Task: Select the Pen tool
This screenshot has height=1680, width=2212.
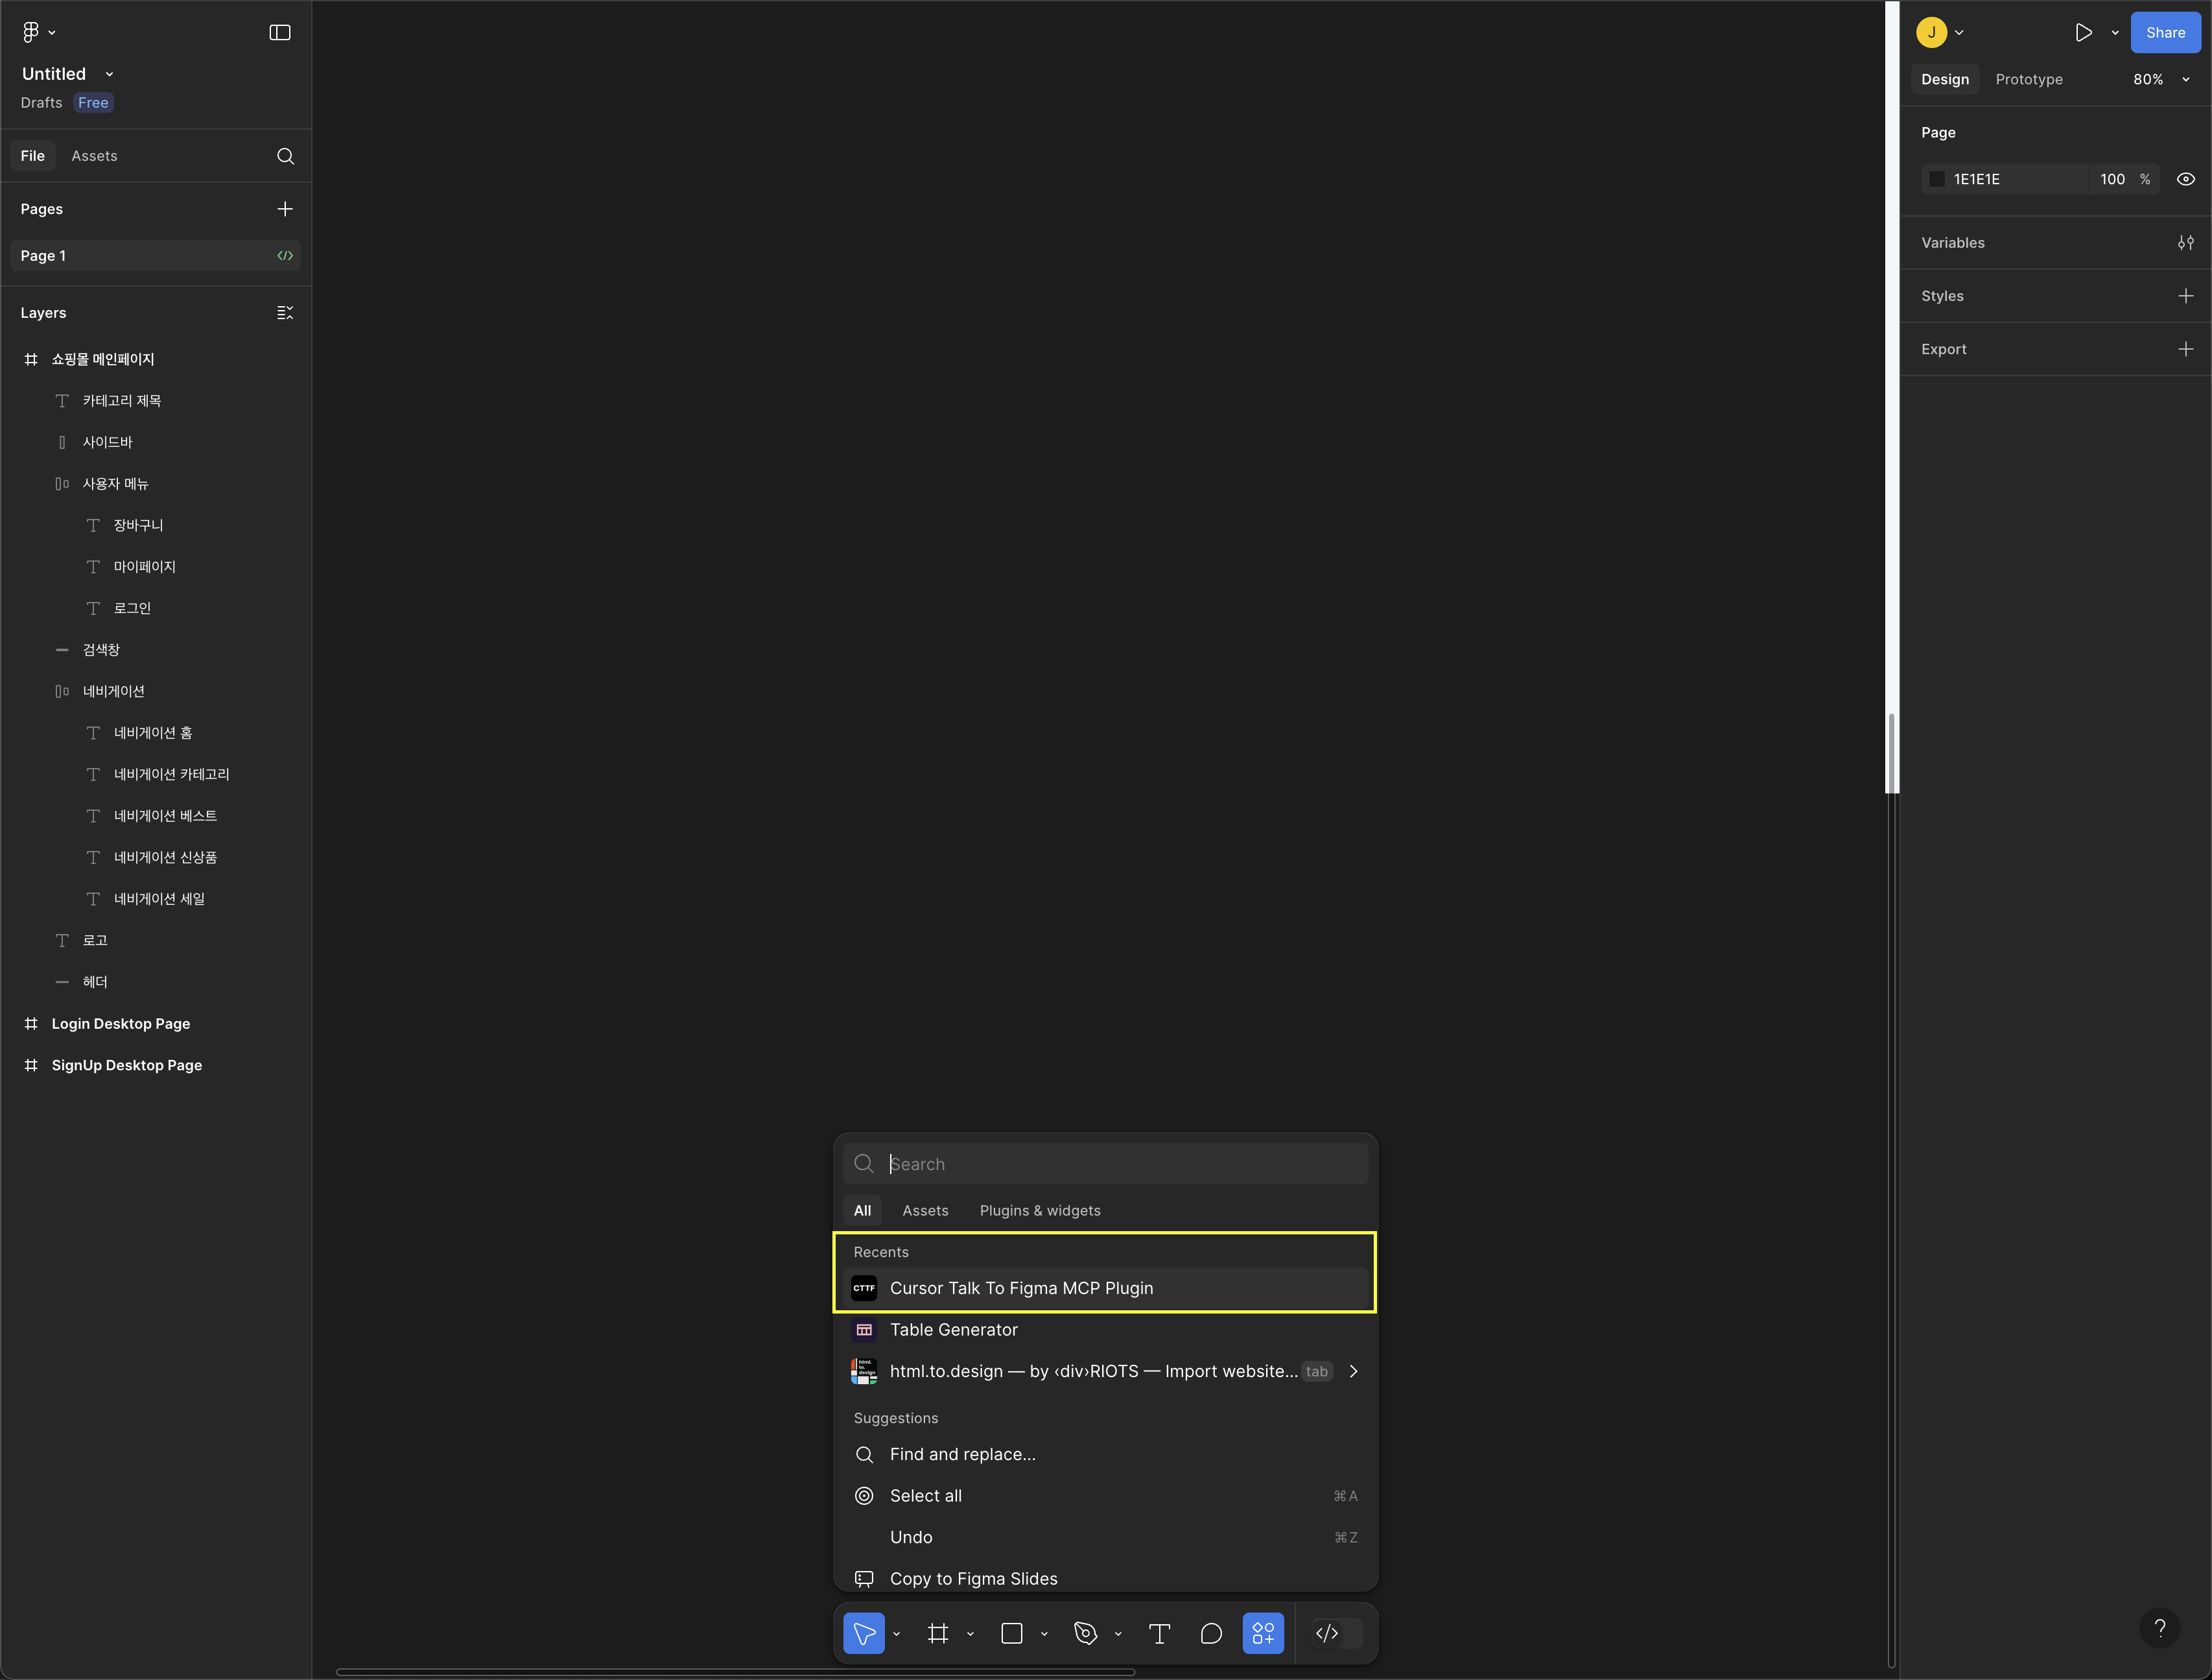Action: [x=1085, y=1633]
